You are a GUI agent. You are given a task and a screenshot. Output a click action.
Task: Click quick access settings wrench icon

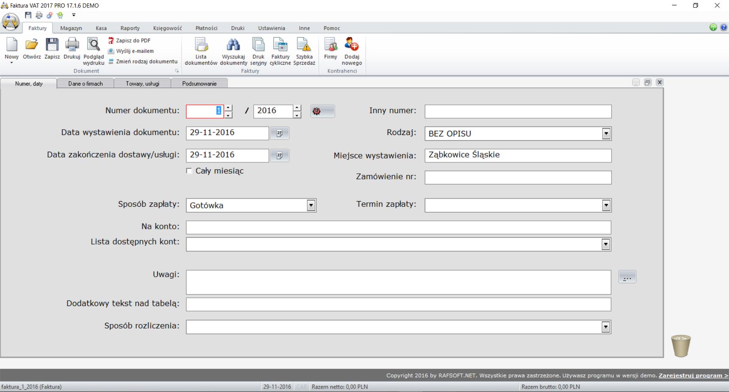point(50,15)
